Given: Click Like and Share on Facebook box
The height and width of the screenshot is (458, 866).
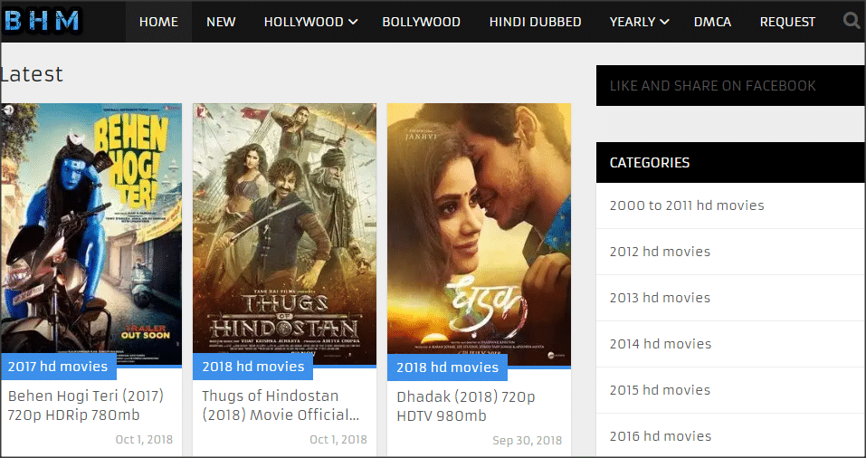Looking at the screenshot, I should click(x=712, y=86).
